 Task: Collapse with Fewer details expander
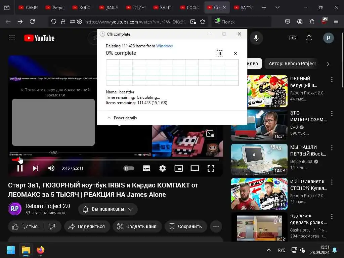122,118
